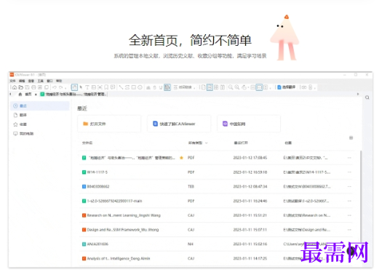Click the 位置 column header
The image size is (382, 275).
tap(288, 143)
